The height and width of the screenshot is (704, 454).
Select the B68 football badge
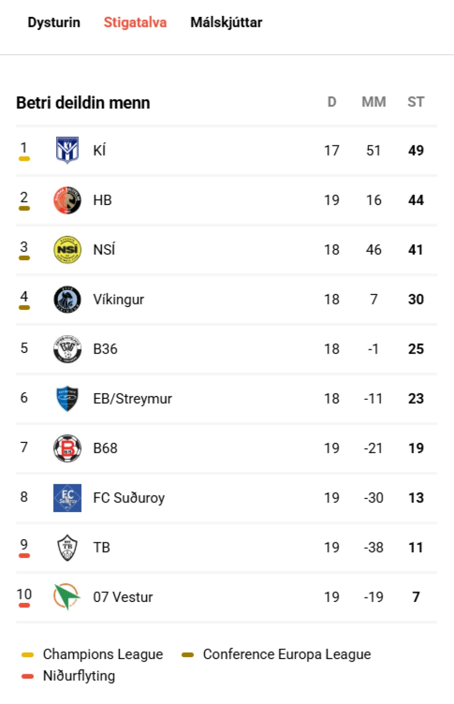(67, 448)
